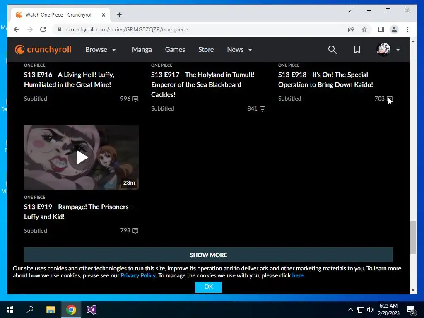
Task: Open the notification center icon
Action: (411, 310)
